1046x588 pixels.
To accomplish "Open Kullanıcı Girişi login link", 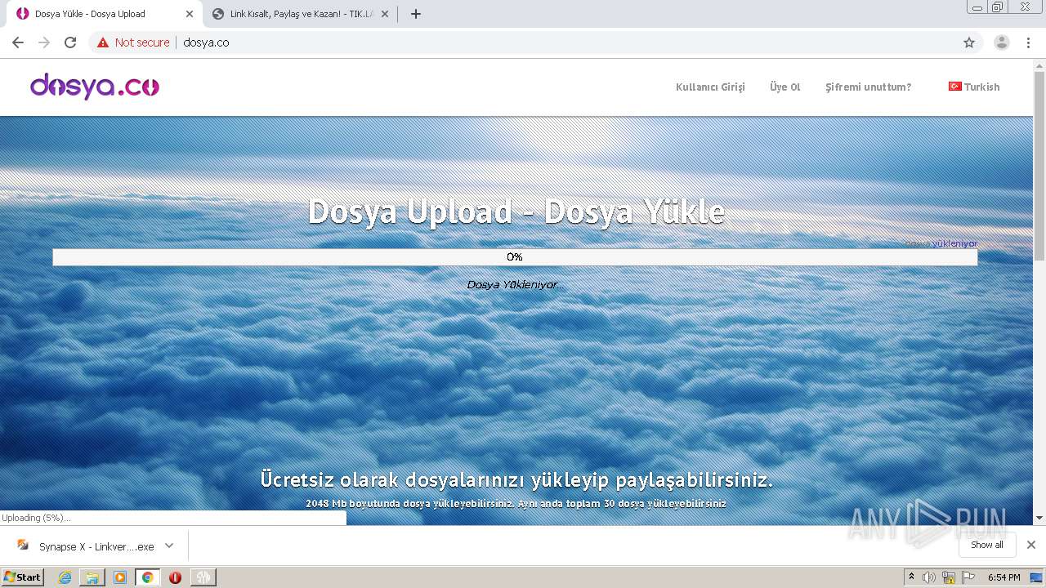I will coord(710,87).
